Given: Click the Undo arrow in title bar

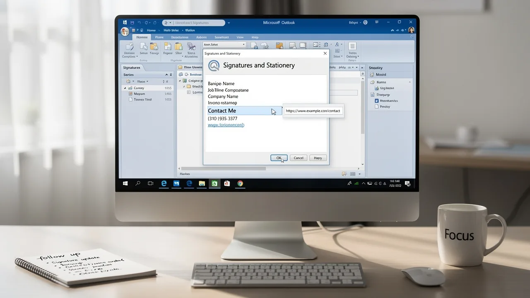Looking at the screenshot, I should point(140,22).
